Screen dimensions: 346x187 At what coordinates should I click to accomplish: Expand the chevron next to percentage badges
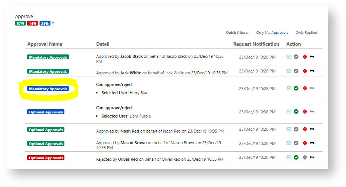tap(53, 23)
